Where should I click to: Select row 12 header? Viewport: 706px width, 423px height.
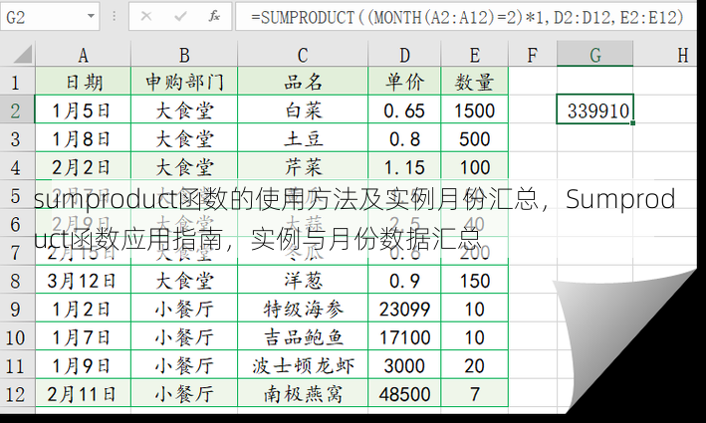tap(17, 393)
